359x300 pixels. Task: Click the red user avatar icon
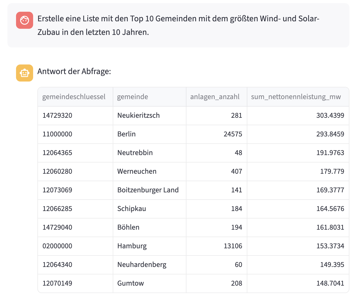25,20
